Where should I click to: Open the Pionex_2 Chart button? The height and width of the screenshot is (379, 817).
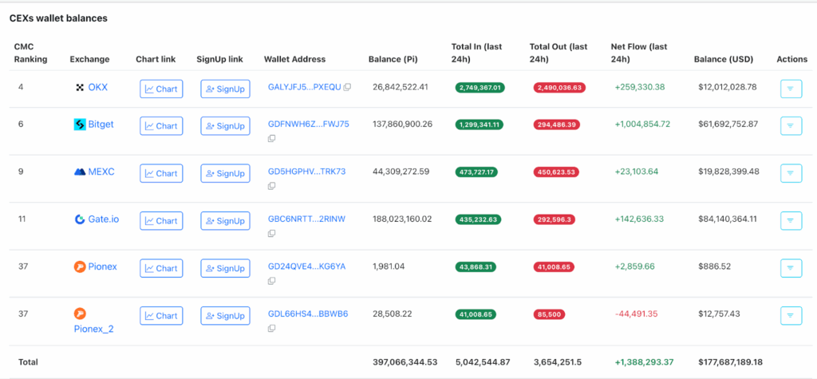click(161, 315)
